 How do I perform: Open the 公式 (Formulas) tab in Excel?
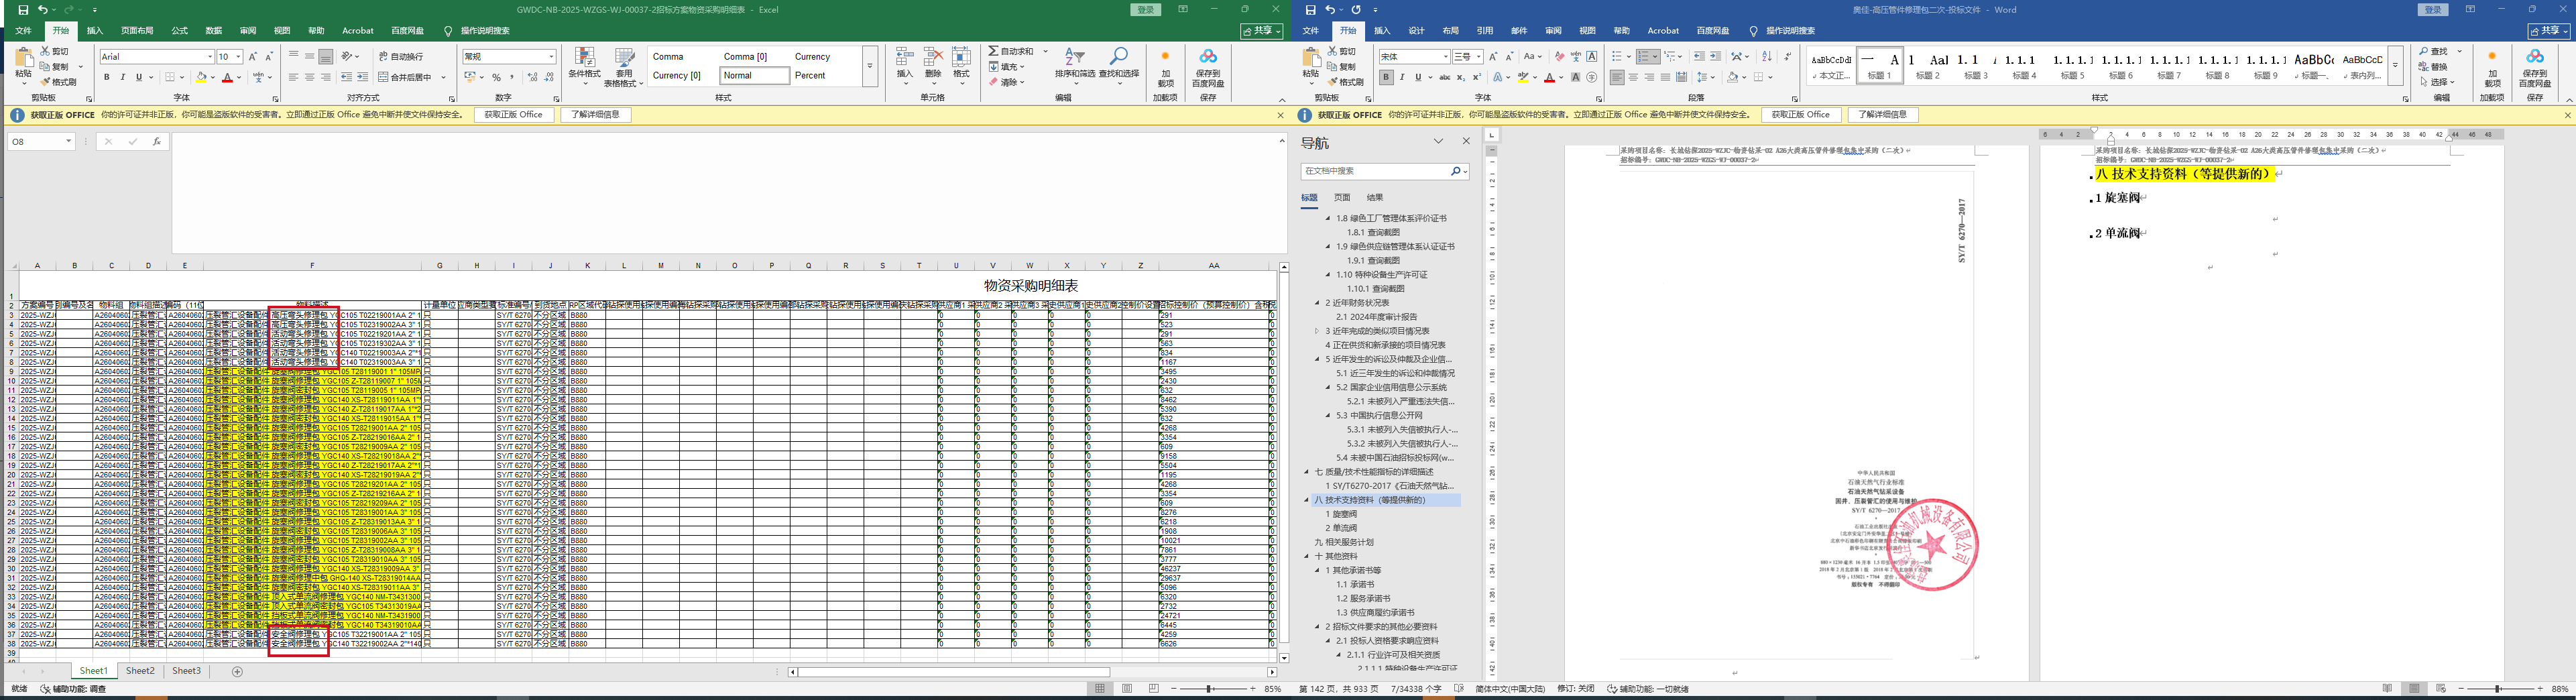point(179,31)
